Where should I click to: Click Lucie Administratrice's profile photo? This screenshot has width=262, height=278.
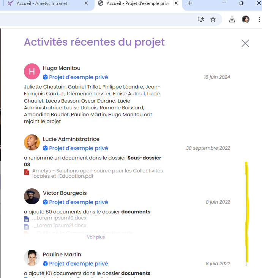pos(32,142)
